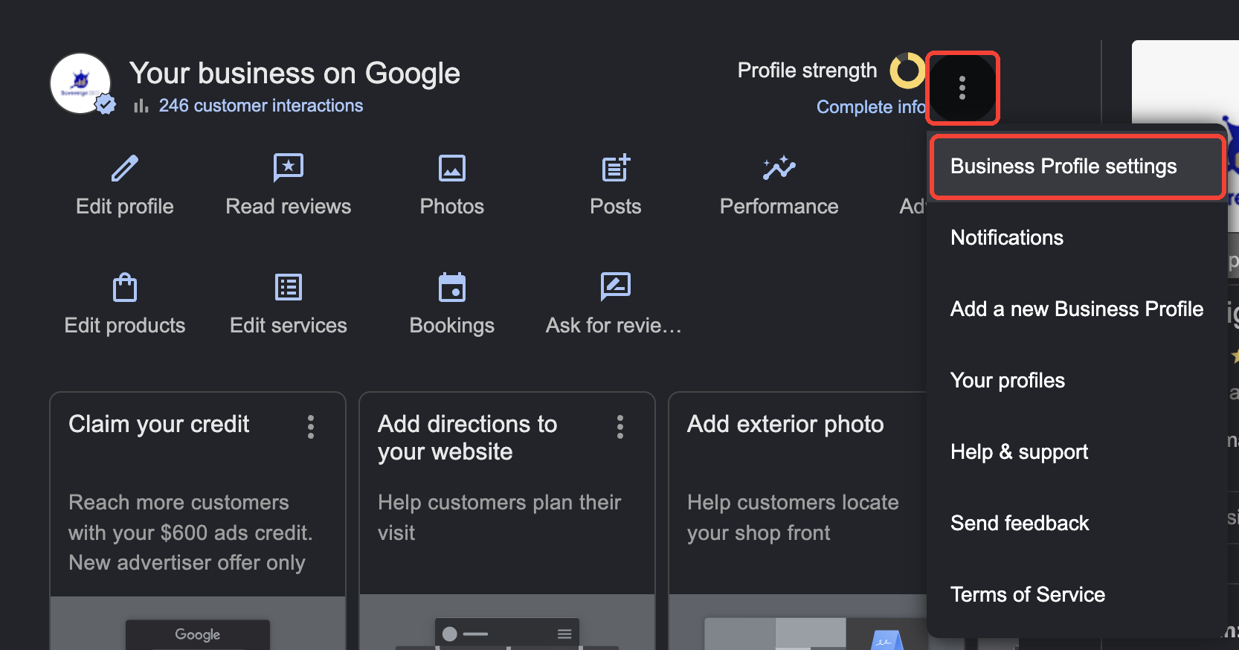The image size is (1239, 650).
Task: Select Notifications from the menu
Action: 1077,238
